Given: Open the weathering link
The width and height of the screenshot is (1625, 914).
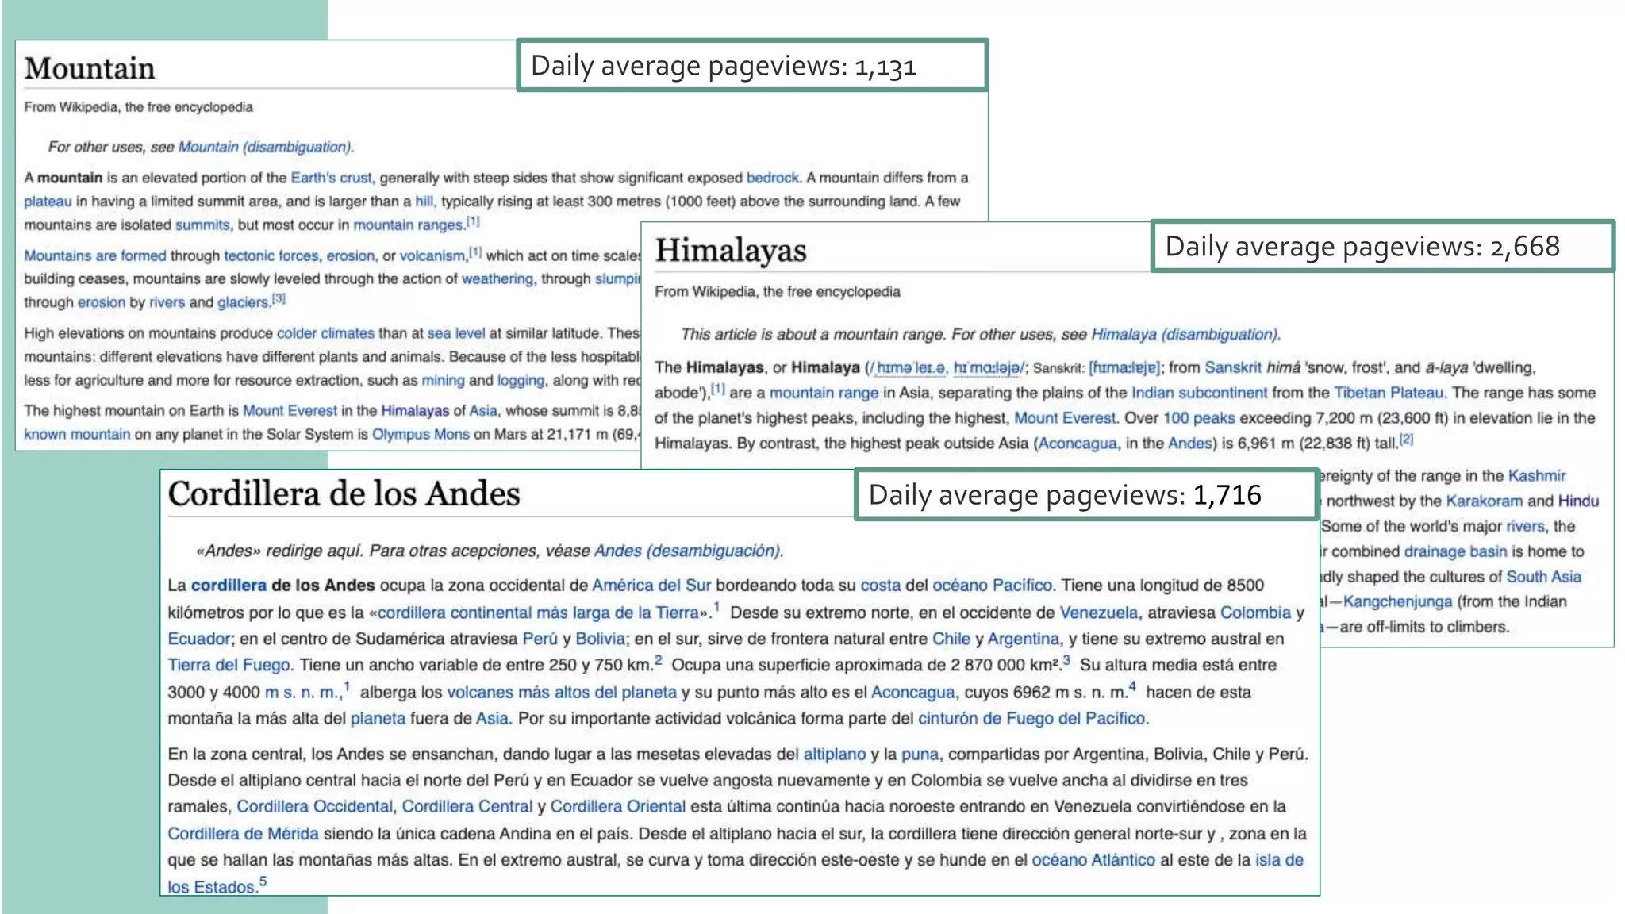Looking at the screenshot, I should pos(497,278).
